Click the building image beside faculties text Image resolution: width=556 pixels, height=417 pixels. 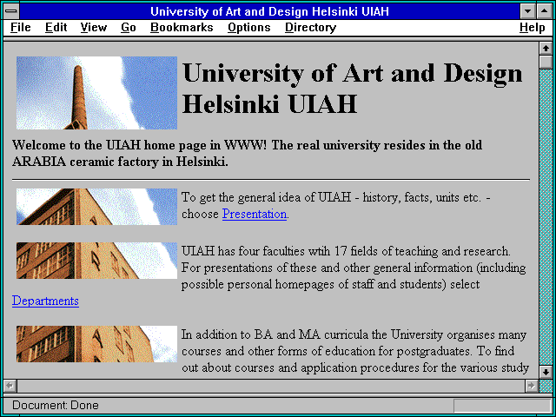tap(96, 261)
